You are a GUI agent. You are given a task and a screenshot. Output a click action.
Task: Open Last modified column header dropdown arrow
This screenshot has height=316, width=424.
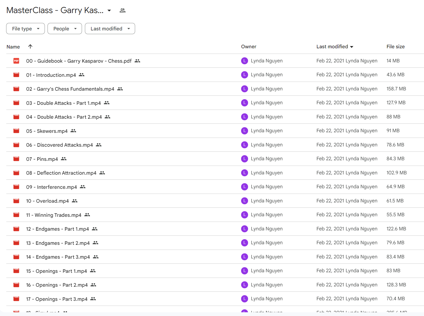click(x=352, y=47)
